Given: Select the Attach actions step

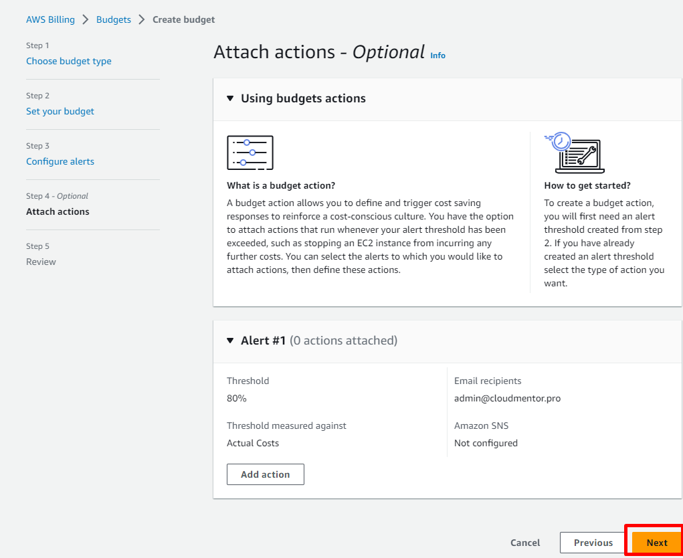Looking at the screenshot, I should pyautogui.click(x=58, y=211).
